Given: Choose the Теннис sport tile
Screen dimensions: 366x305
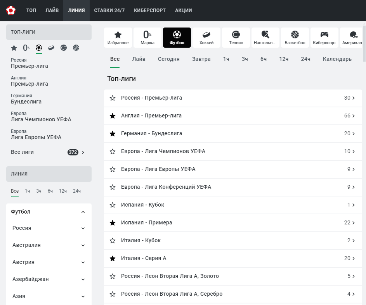Looking at the screenshot, I should pyautogui.click(x=236, y=38).
